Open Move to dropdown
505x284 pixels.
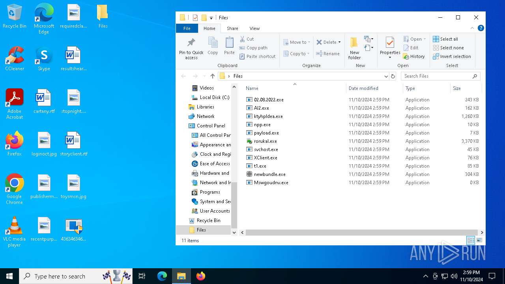[x=297, y=42]
